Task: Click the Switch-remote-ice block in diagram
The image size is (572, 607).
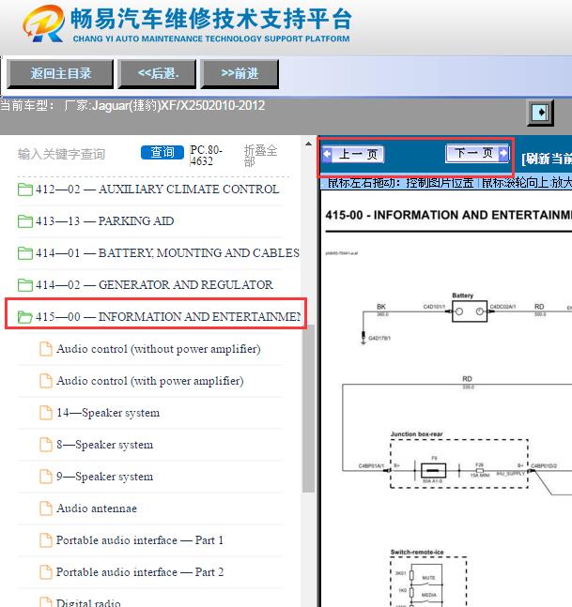Action: tap(428, 582)
